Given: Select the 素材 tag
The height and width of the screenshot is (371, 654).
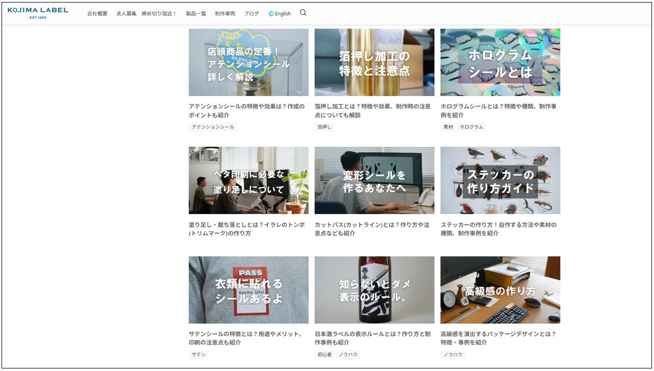Looking at the screenshot, I should coord(448,127).
